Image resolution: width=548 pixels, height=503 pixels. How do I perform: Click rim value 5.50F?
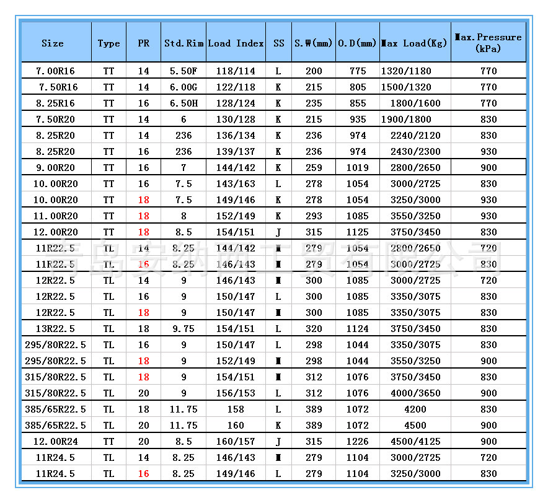183,71
